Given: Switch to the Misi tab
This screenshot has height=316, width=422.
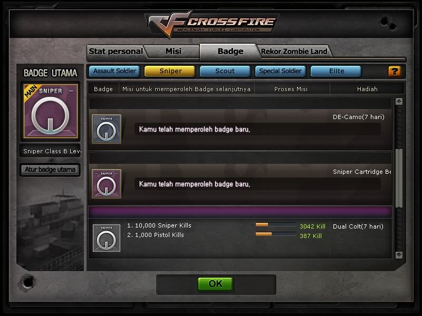Looking at the screenshot, I should [174, 51].
